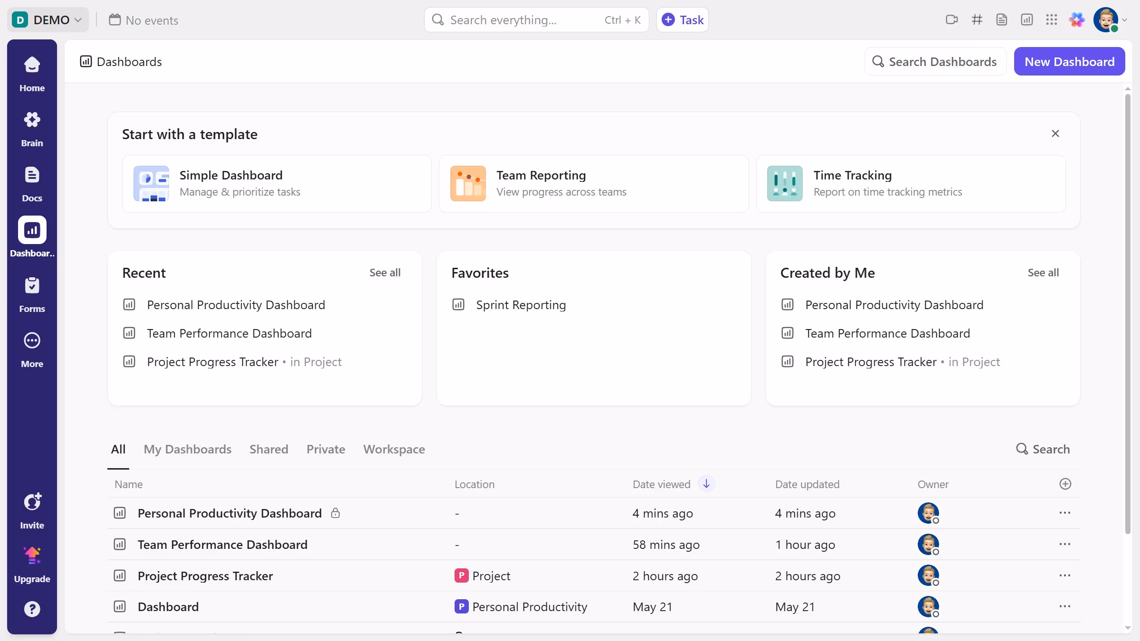
Task: Open options for Team Performance Dashboard row
Action: [1064, 544]
